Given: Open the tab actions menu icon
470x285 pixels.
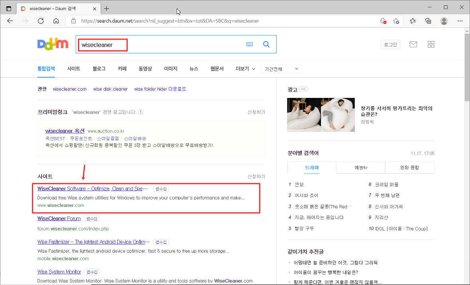Looking at the screenshot, I should tap(9, 9).
